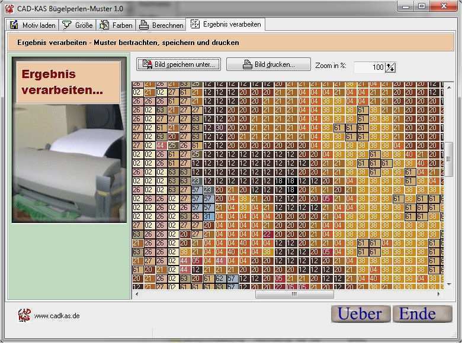
Task: Click the grid icon on Ergebnis verarbeiten tab
Action: 195,24
